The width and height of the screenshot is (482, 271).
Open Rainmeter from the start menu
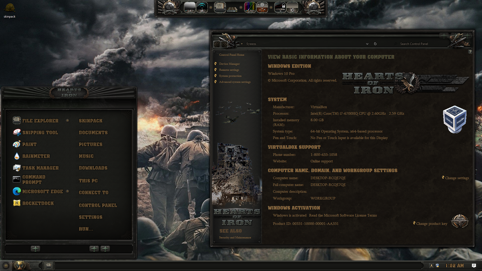click(x=36, y=156)
